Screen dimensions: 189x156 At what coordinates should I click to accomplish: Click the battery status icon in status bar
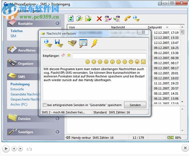(170, 137)
